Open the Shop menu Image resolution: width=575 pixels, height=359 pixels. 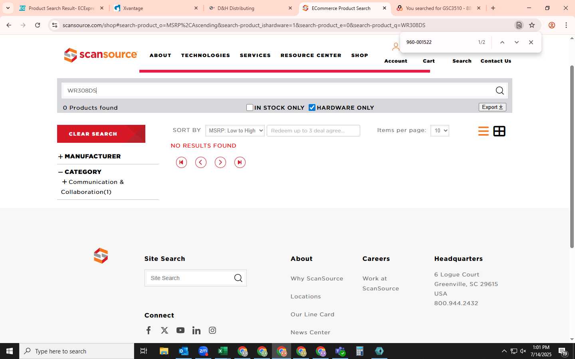pyautogui.click(x=360, y=55)
